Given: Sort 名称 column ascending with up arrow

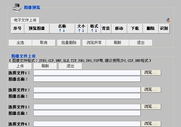Looking at the screenshot, I should point(60,31).
